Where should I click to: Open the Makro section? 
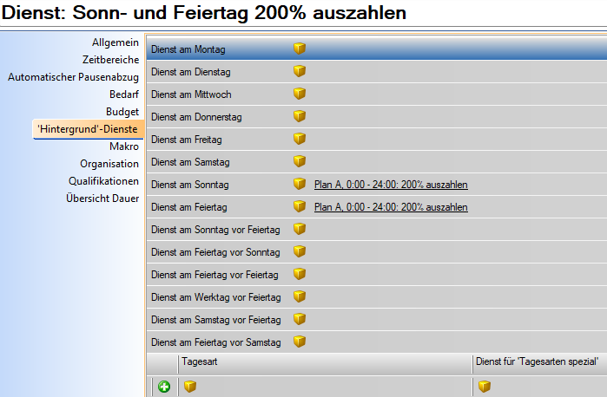tap(124, 146)
